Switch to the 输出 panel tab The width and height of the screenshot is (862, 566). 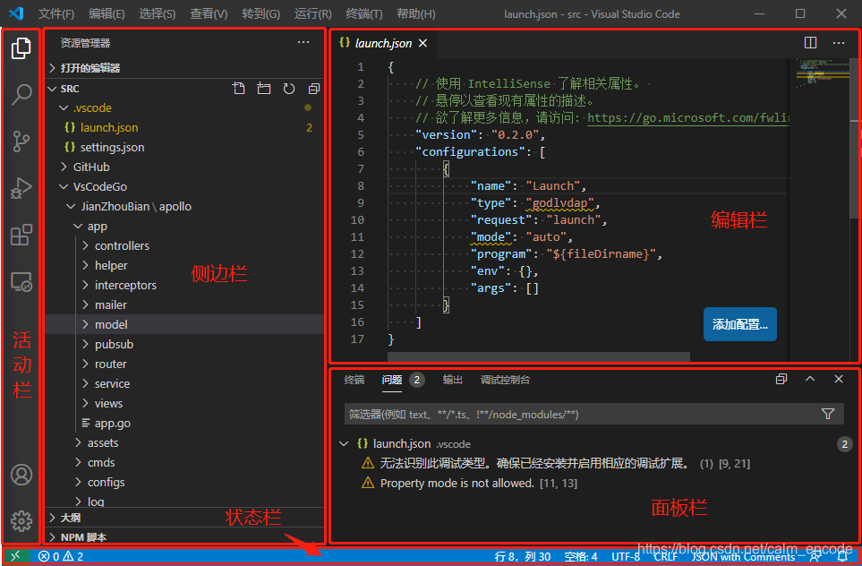[452, 380]
